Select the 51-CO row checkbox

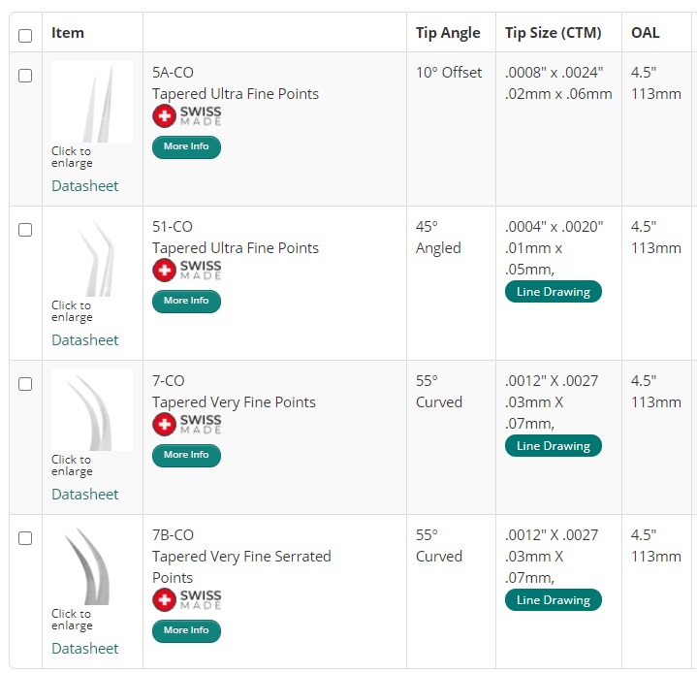click(x=25, y=230)
